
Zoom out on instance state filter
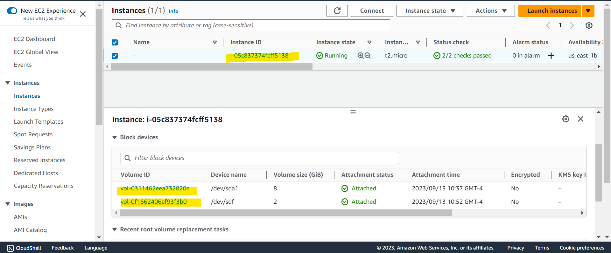coord(368,56)
